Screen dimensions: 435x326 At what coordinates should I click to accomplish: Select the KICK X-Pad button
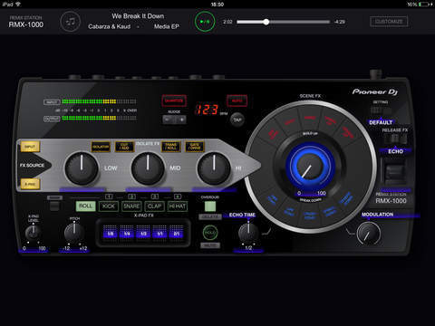click(x=109, y=206)
